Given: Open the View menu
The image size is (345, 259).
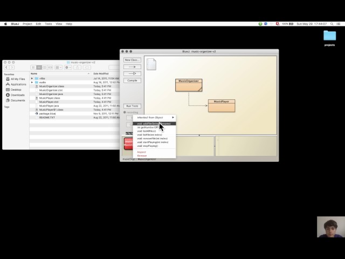Looking at the screenshot, I should [x=59, y=24].
